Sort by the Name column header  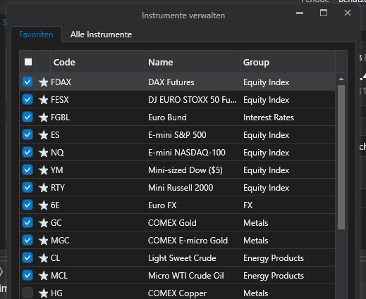(x=193, y=62)
